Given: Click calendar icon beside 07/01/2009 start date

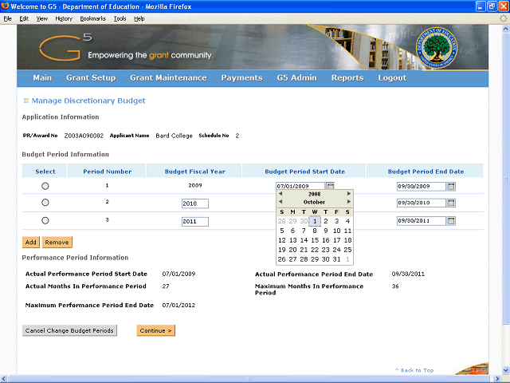Looking at the screenshot, I should pyautogui.click(x=330, y=186).
